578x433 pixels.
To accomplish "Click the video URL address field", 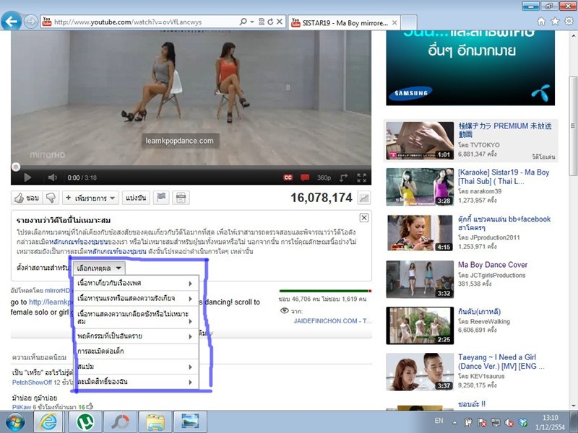I will (144, 22).
